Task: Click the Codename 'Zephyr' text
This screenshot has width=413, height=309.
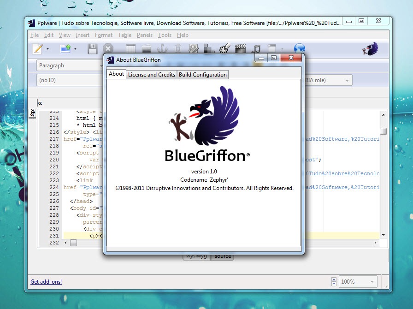Action: point(204,180)
